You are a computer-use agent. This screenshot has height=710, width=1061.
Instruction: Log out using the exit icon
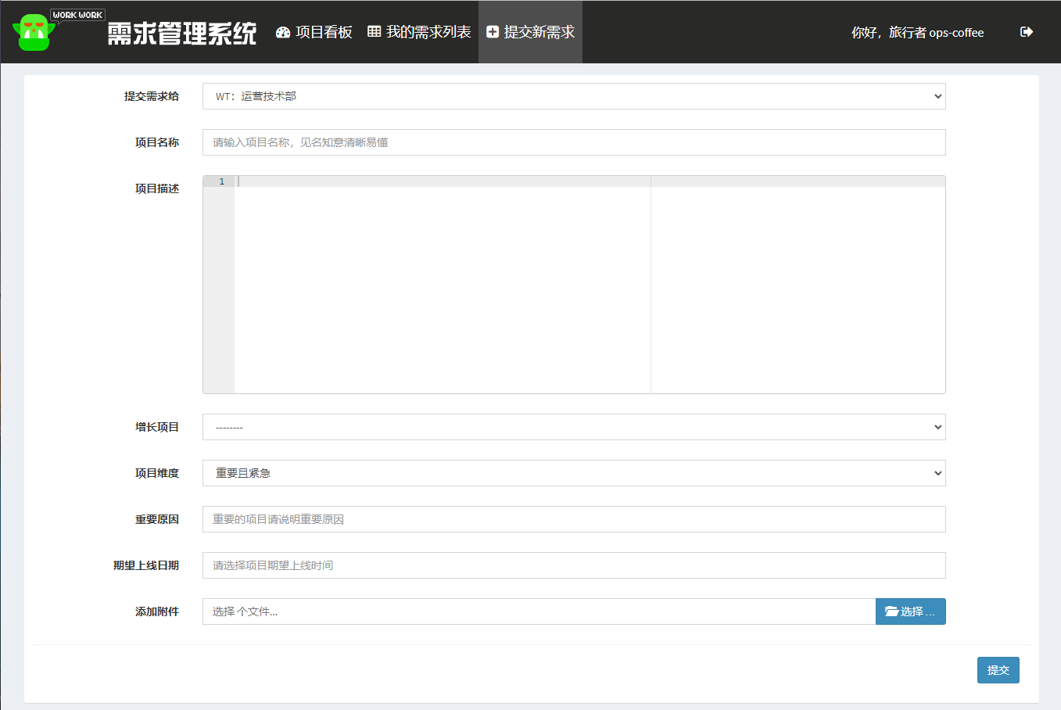coord(1027,32)
